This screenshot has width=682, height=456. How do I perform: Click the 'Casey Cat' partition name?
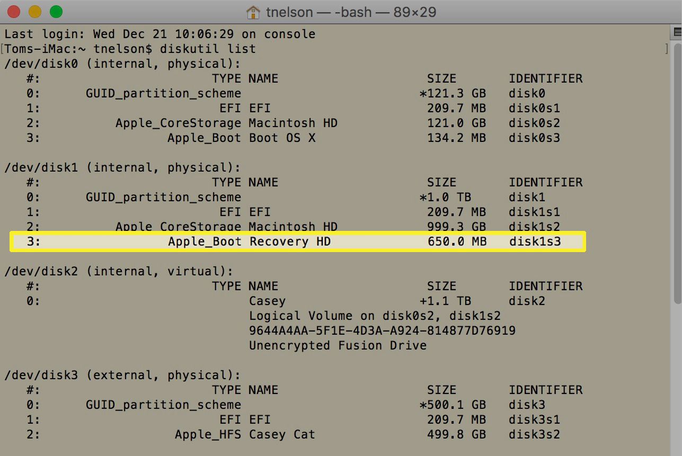pos(282,435)
